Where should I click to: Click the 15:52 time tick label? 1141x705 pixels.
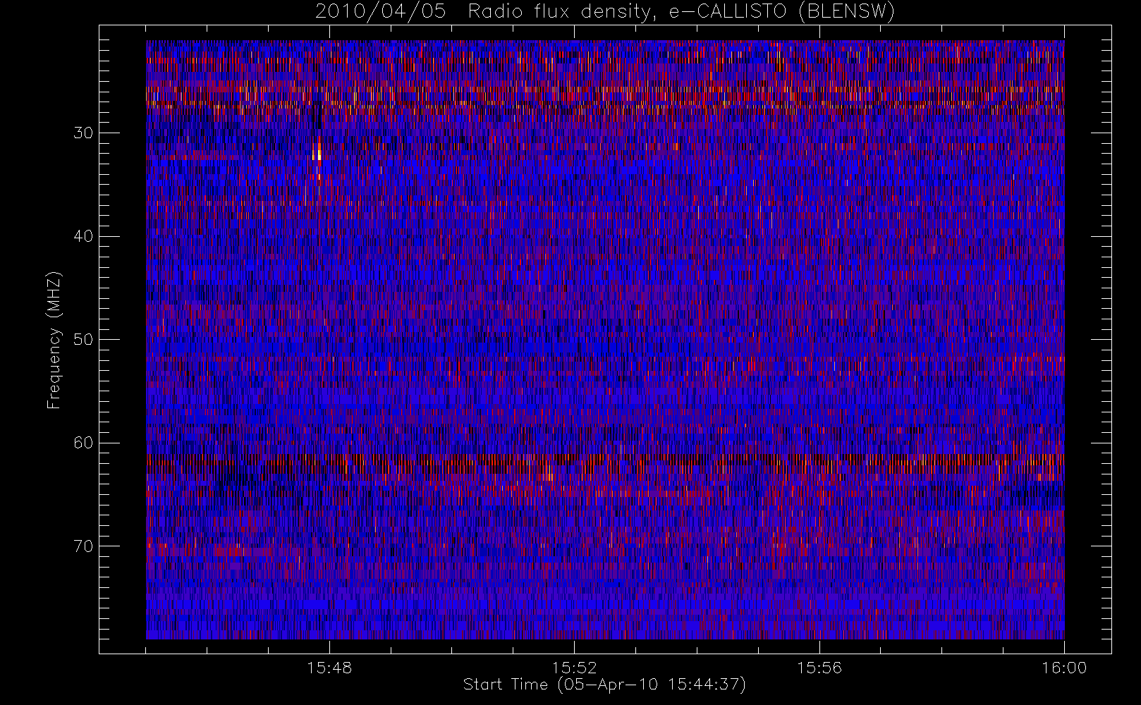(574, 668)
